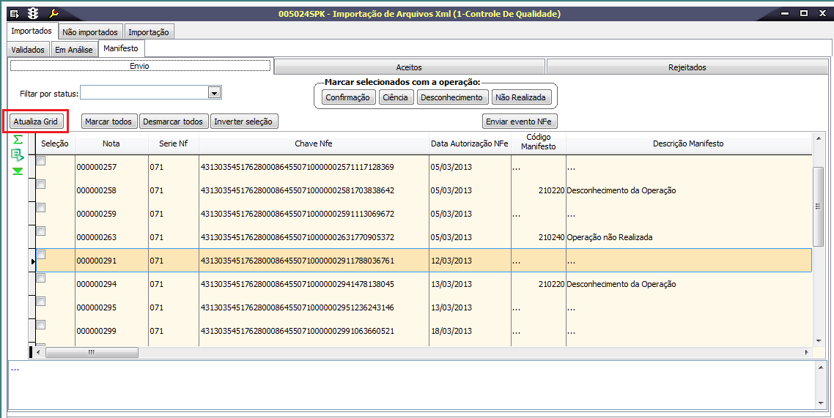Tick the checkbox for nota 000000291
834x418 pixels.
click(40, 255)
